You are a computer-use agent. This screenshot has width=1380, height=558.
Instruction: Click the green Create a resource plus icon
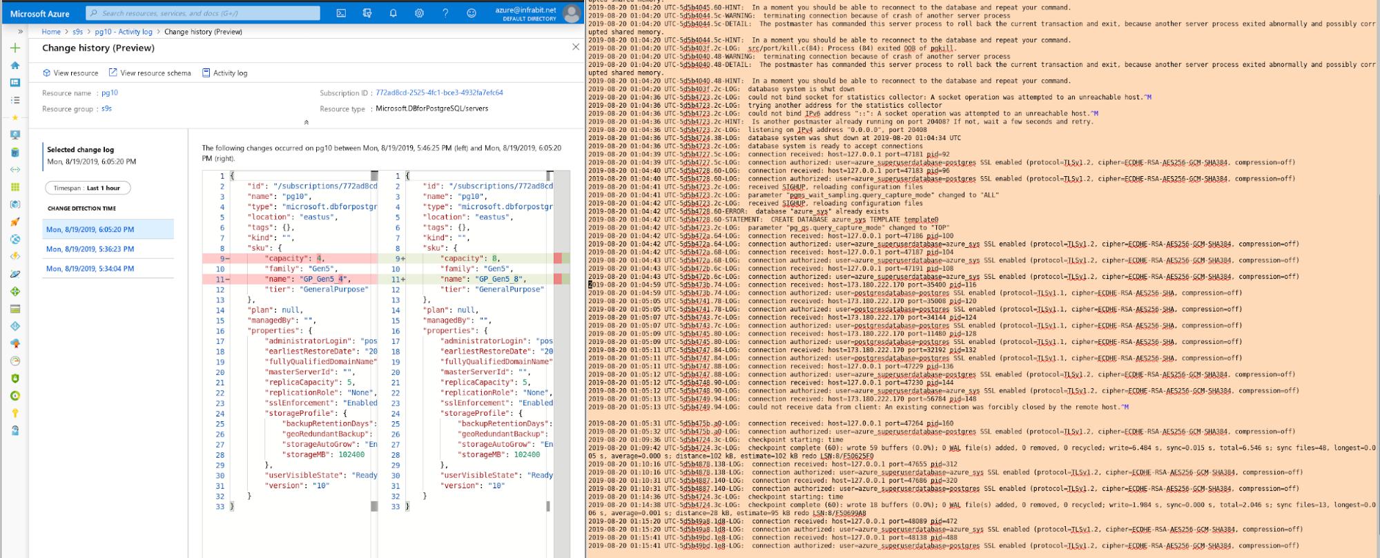[15, 48]
